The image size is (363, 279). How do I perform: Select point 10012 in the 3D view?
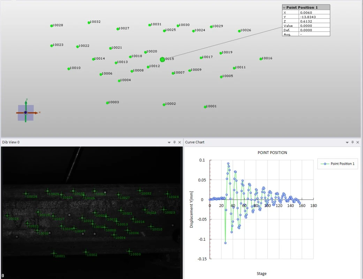pos(148,67)
